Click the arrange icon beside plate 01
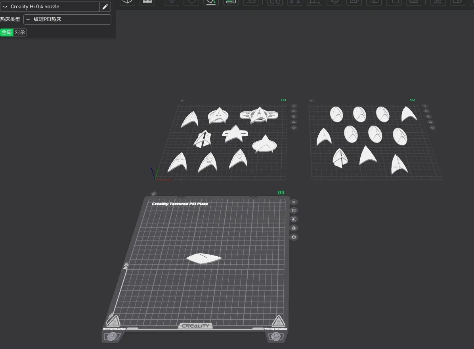474x349 pixels. (x=294, y=111)
